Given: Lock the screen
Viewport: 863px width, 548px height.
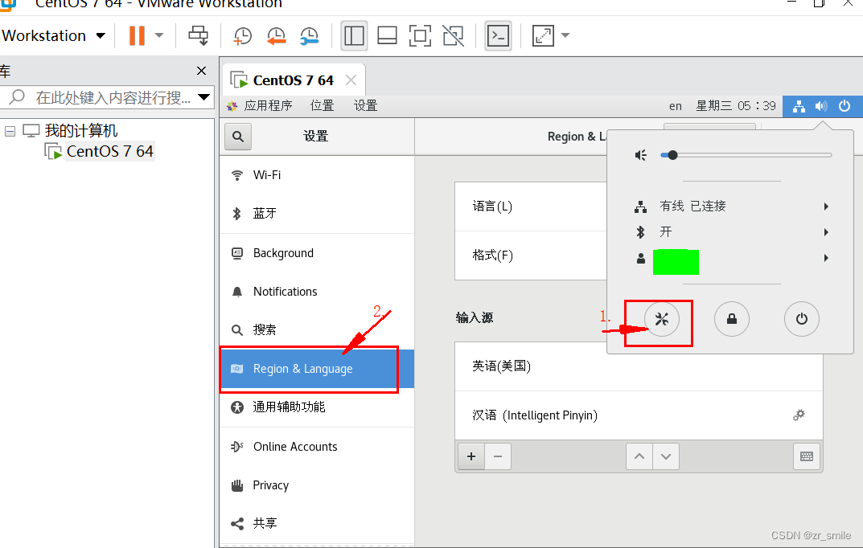Looking at the screenshot, I should tap(731, 319).
